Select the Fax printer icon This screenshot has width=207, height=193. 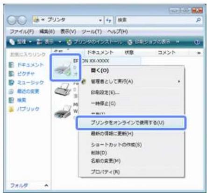pyautogui.click(x=63, y=90)
